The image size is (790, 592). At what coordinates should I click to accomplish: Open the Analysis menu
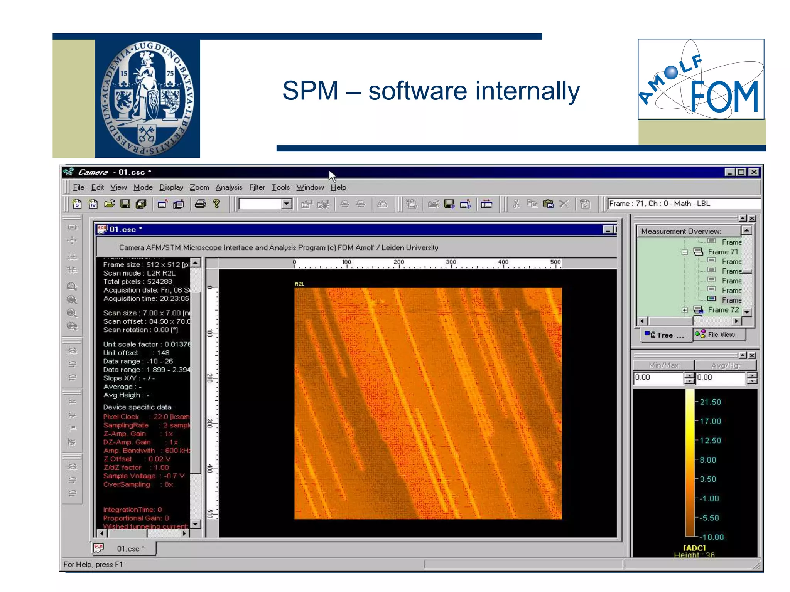click(229, 187)
